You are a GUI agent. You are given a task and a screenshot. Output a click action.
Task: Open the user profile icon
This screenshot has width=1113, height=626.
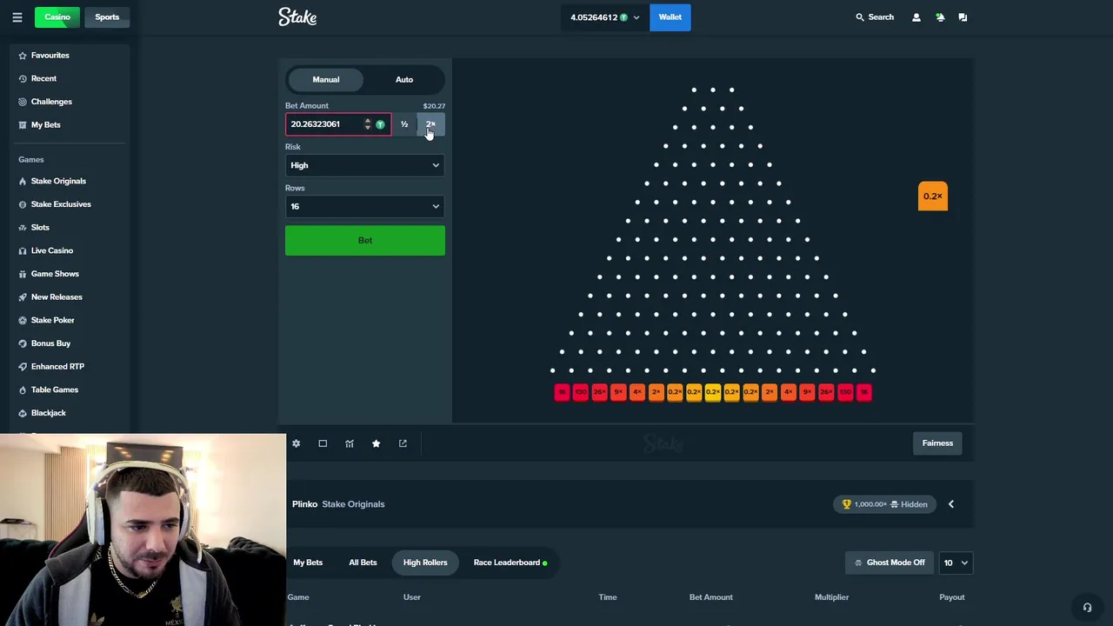coord(916,17)
